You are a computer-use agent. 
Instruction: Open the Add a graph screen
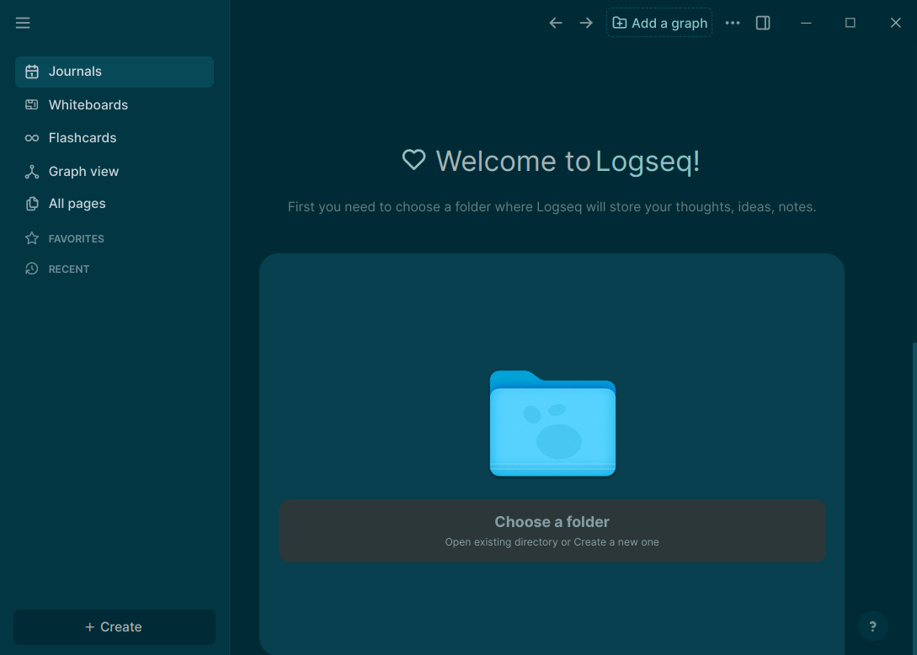click(x=659, y=23)
